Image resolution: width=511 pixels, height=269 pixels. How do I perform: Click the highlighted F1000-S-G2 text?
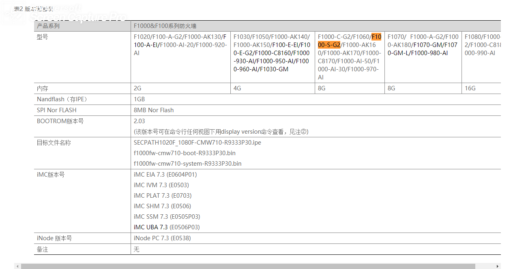click(x=350, y=41)
